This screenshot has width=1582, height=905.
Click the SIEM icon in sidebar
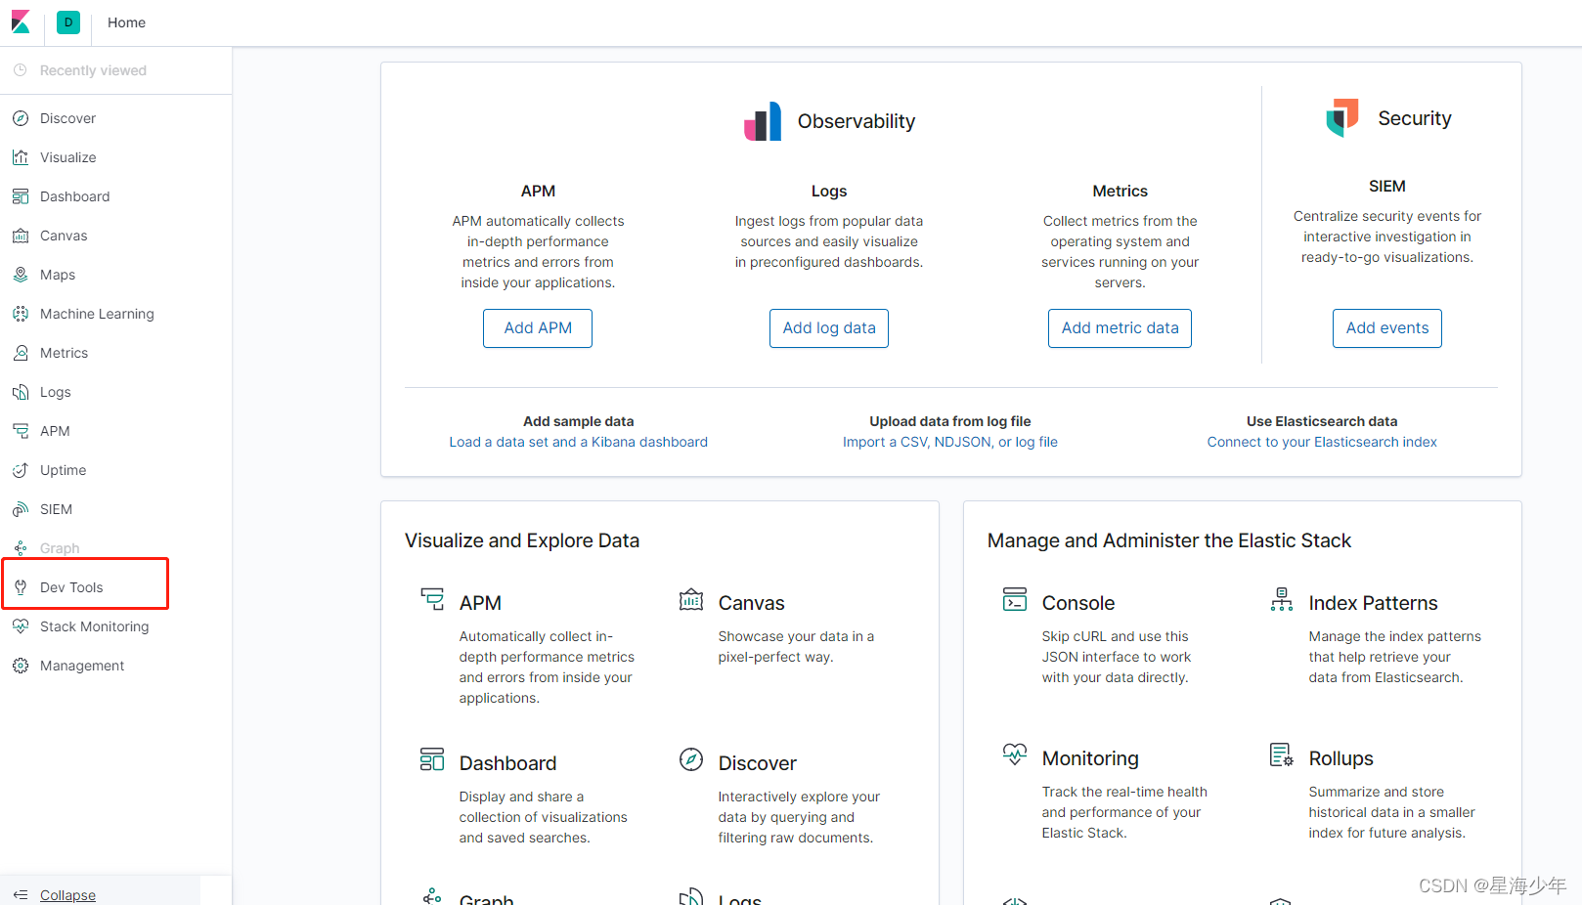pyautogui.click(x=21, y=509)
